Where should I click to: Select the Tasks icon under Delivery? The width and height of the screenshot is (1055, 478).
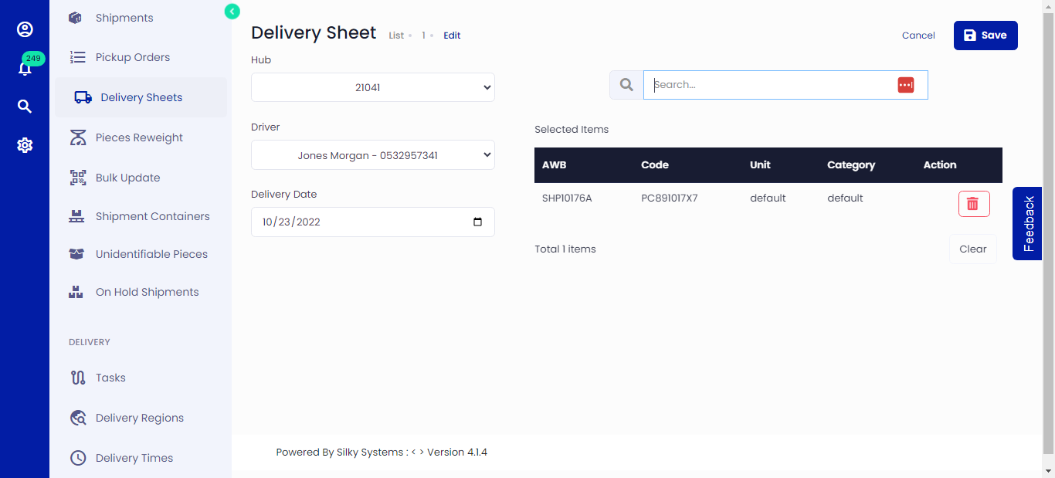coord(78,377)
